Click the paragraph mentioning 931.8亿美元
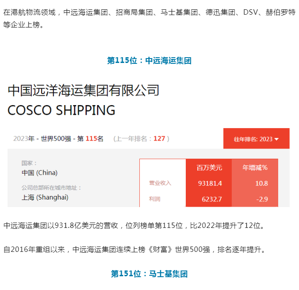Image resolution: width=299 pixels, height=290 pixels. coord(134,226)
